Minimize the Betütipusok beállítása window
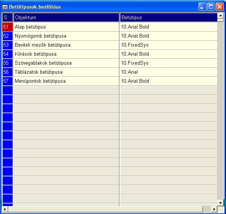226x214 pixels. pos(202,7)
